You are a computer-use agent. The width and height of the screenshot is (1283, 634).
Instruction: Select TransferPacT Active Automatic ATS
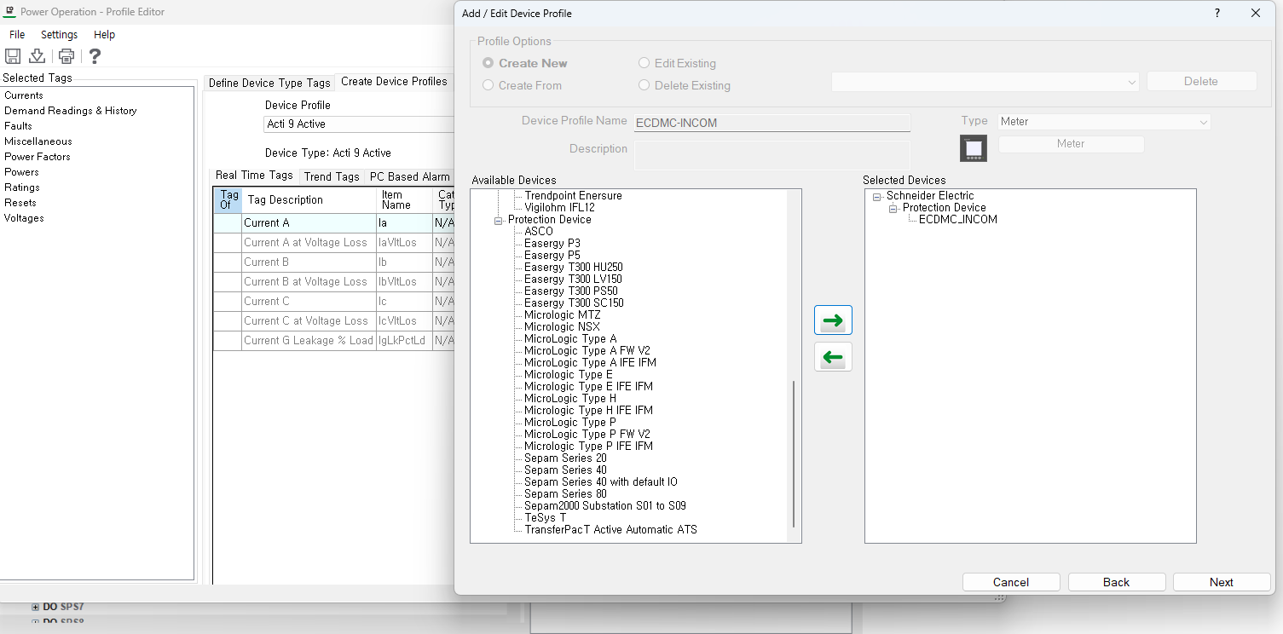coord(610,530)
